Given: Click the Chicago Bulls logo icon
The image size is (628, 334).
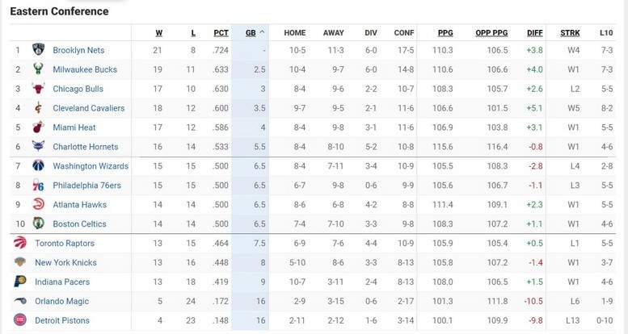Looking at the screenshot, I should point(38,89).
